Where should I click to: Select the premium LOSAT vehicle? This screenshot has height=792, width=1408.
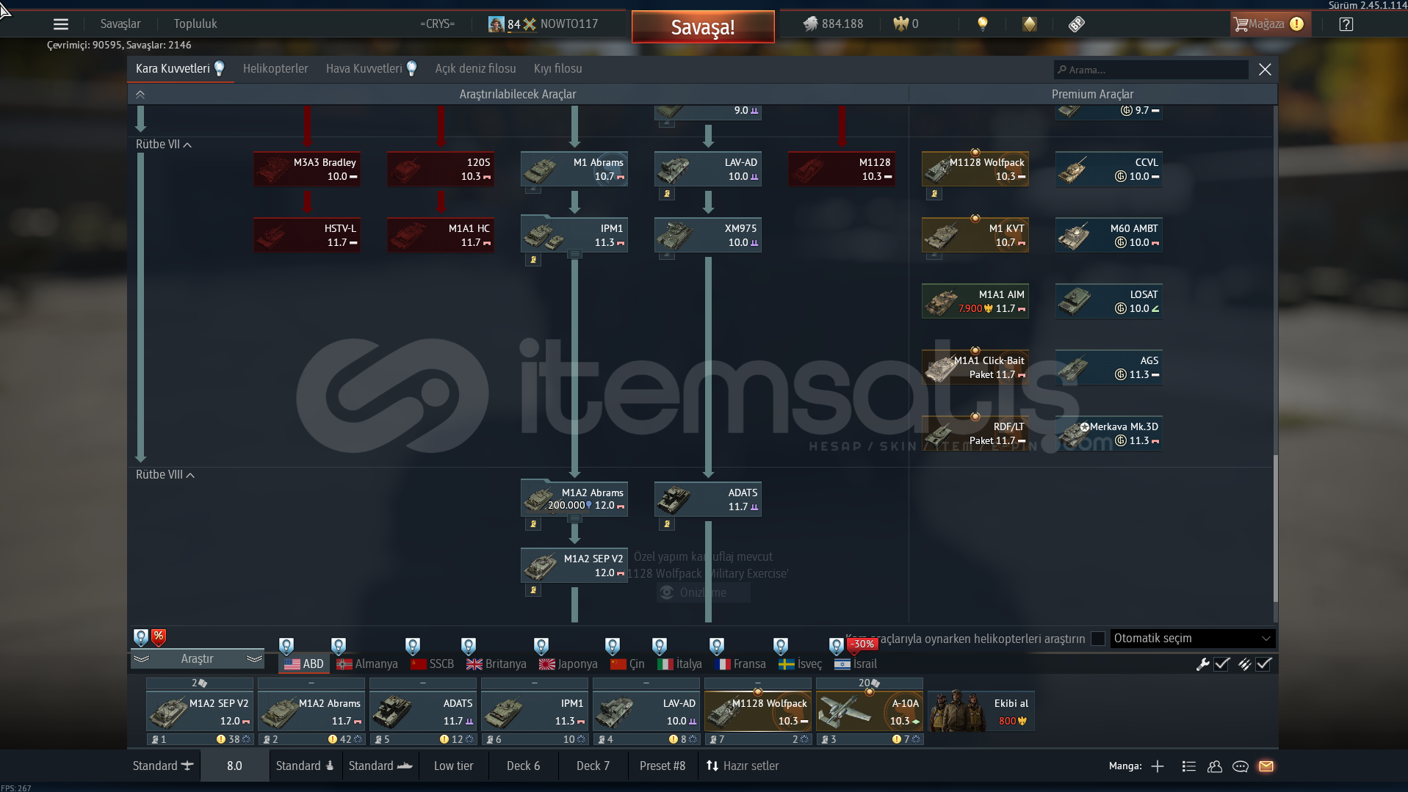pos(1109,301)
